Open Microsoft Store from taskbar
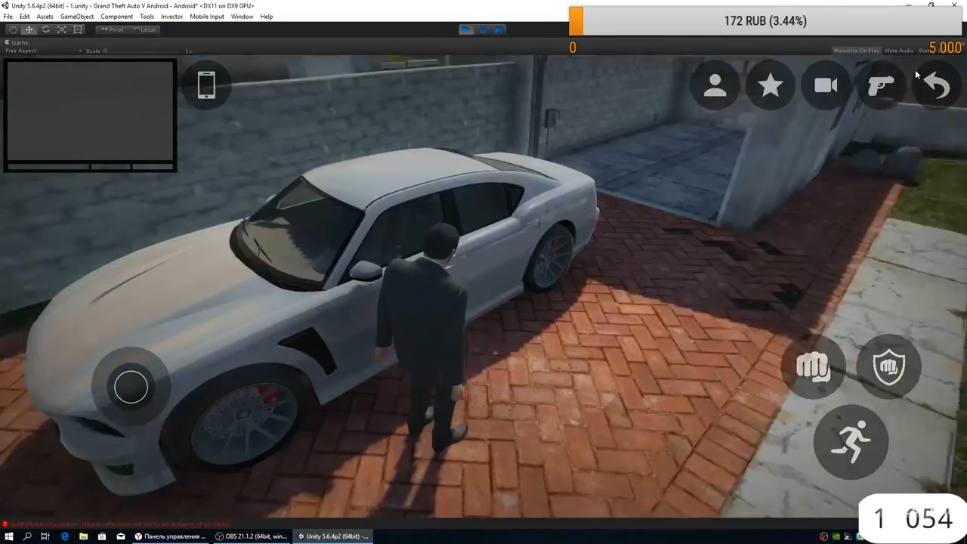 (x=102, y=536)
